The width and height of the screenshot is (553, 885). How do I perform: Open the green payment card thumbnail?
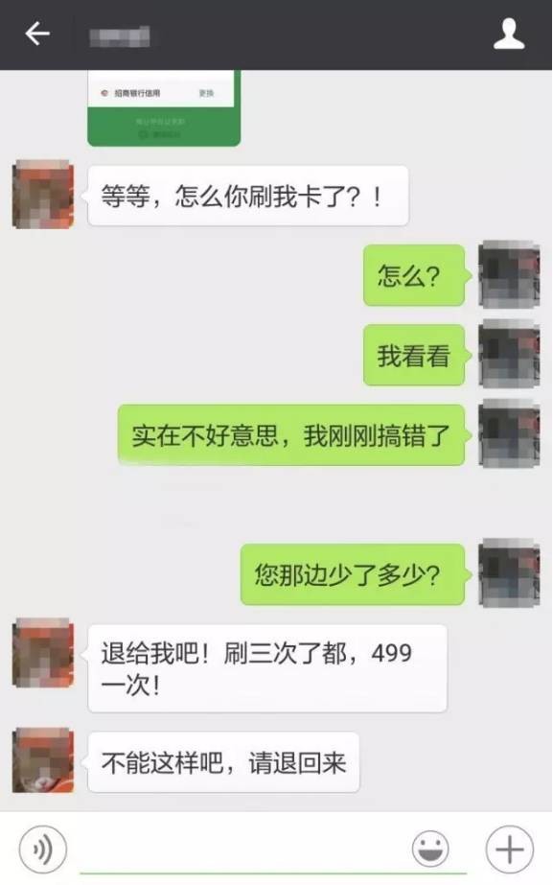click(x=164, y=107)
